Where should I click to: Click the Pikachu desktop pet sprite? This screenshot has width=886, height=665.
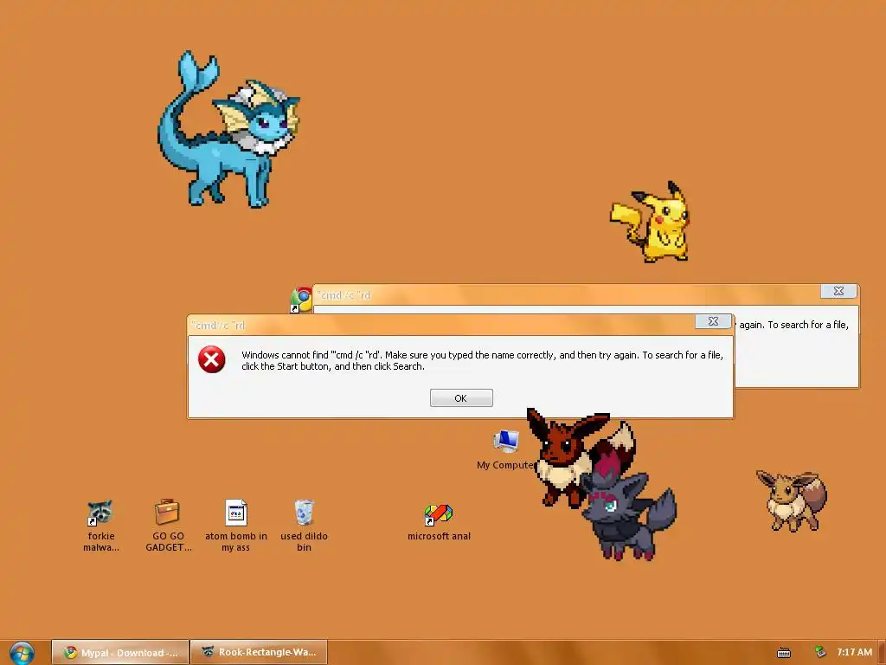pos(651,222)
